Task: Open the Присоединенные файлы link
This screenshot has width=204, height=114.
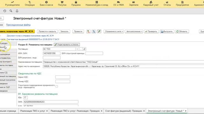Action: [x=18, y=25]
